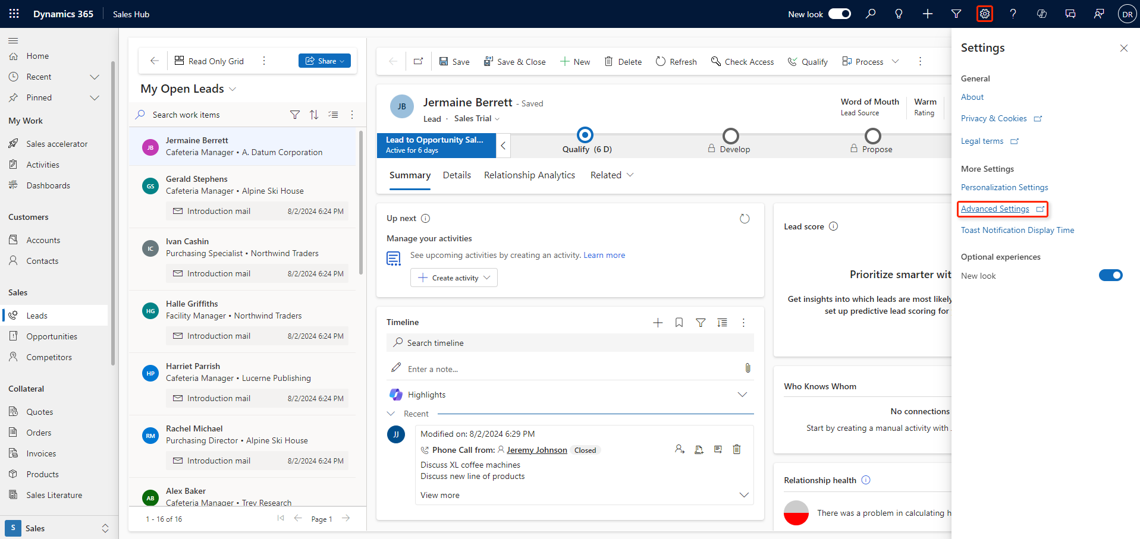Expand the Highlights section

[742, 395]
